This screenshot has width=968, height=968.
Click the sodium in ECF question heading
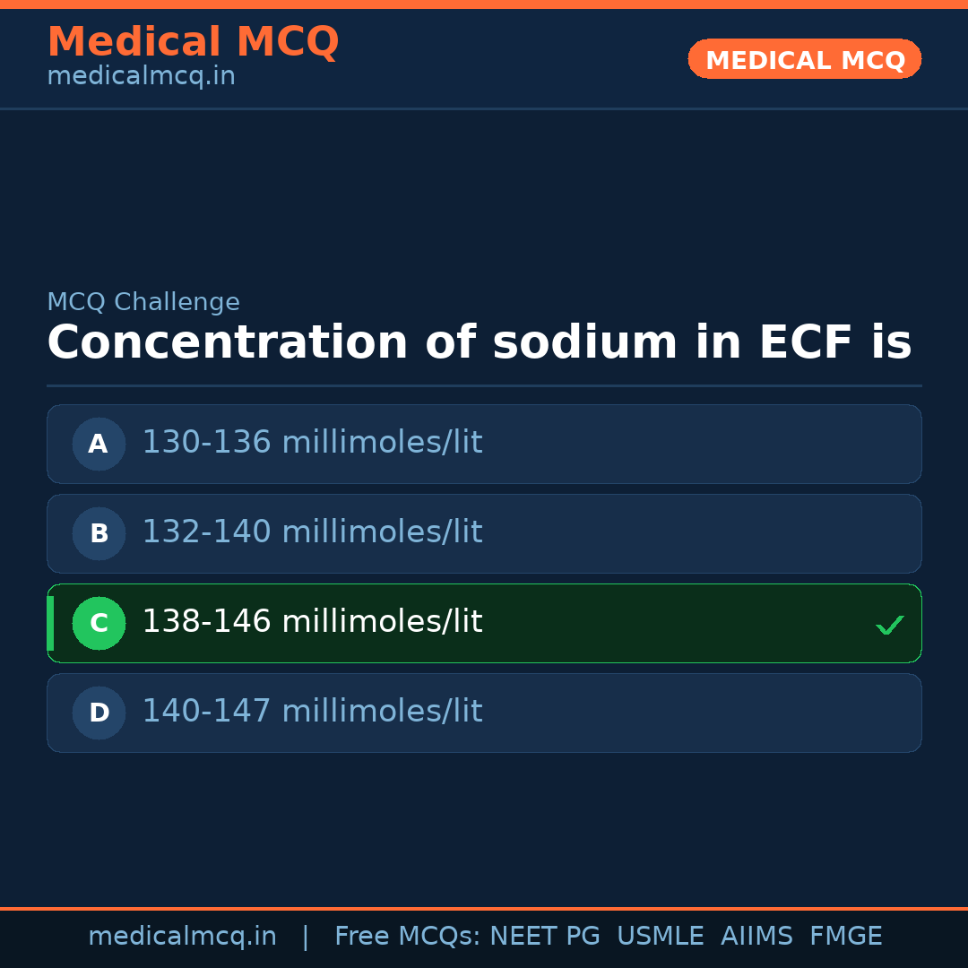click(x=479, y=343)
